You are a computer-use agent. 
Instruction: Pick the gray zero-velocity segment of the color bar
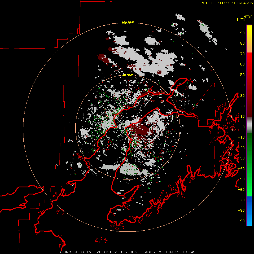[x=249, y=125]
